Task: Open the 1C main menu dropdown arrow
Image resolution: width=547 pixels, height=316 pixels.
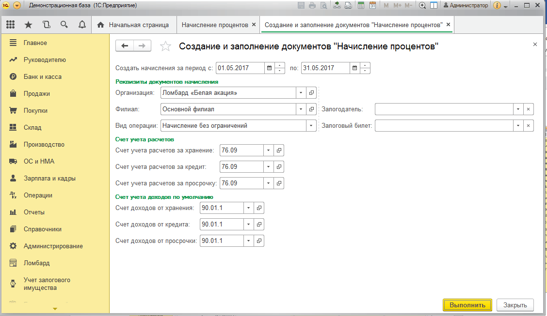Action: [x=17, y=5]
